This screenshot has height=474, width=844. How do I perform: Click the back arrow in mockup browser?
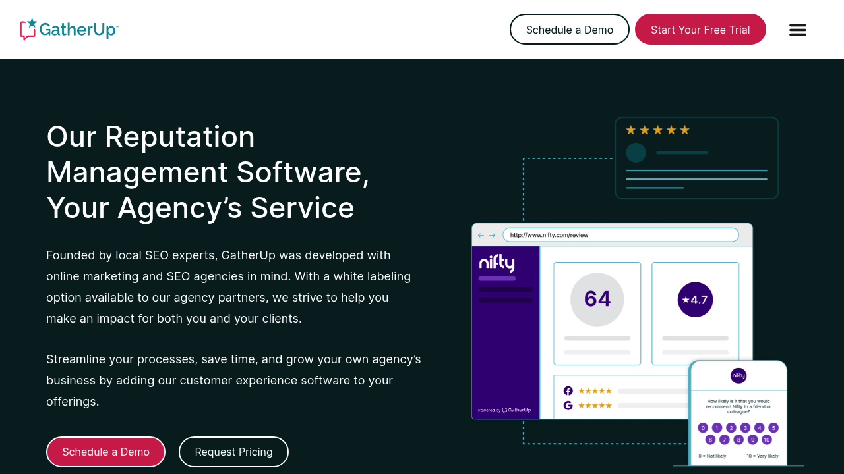[481, 235]
